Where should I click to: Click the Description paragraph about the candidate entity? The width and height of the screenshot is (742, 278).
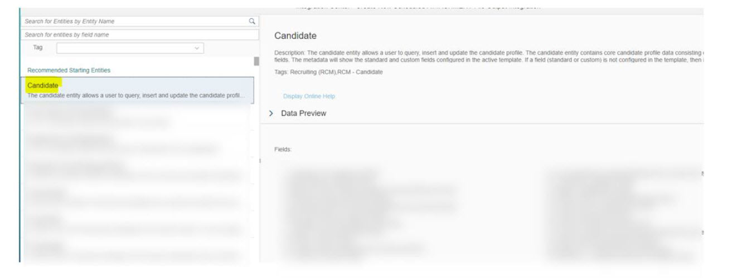pyautogui.click(x=489, y=56)
